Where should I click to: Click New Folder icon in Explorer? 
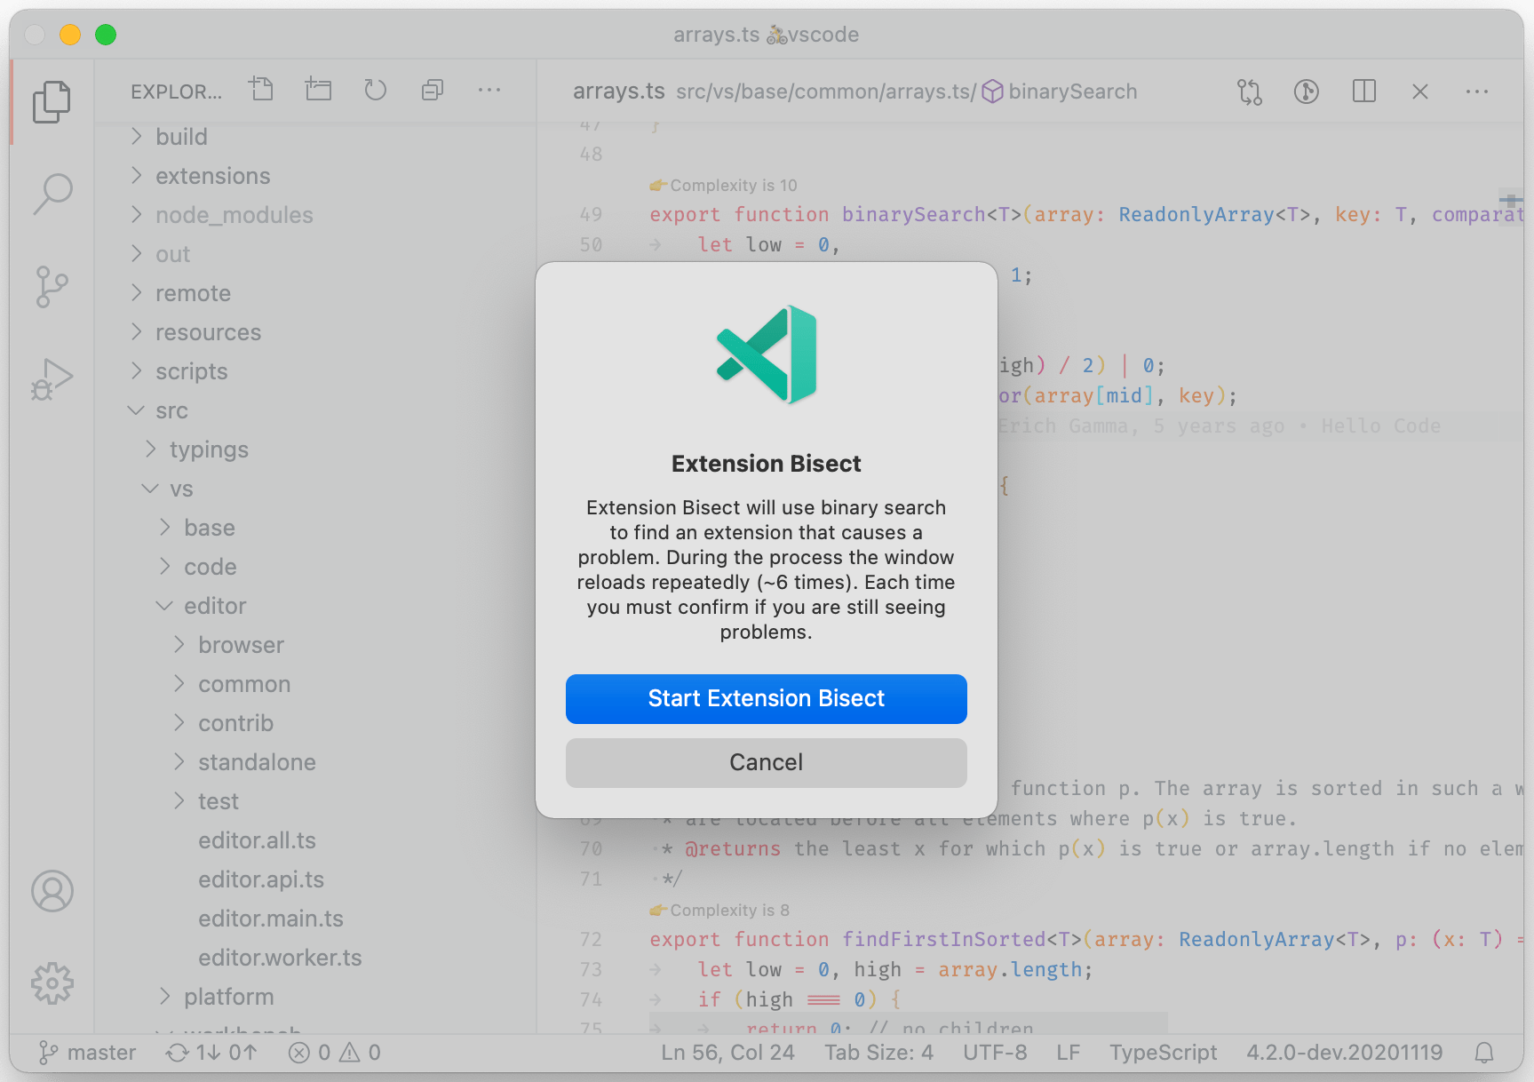[x=318, y=90]
